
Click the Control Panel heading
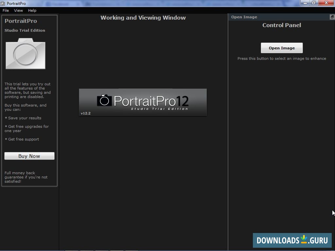(282, 25)
